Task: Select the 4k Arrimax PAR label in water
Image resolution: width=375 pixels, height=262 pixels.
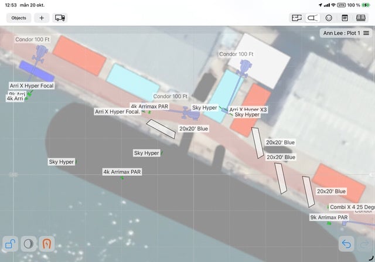Action: point(122,172)
